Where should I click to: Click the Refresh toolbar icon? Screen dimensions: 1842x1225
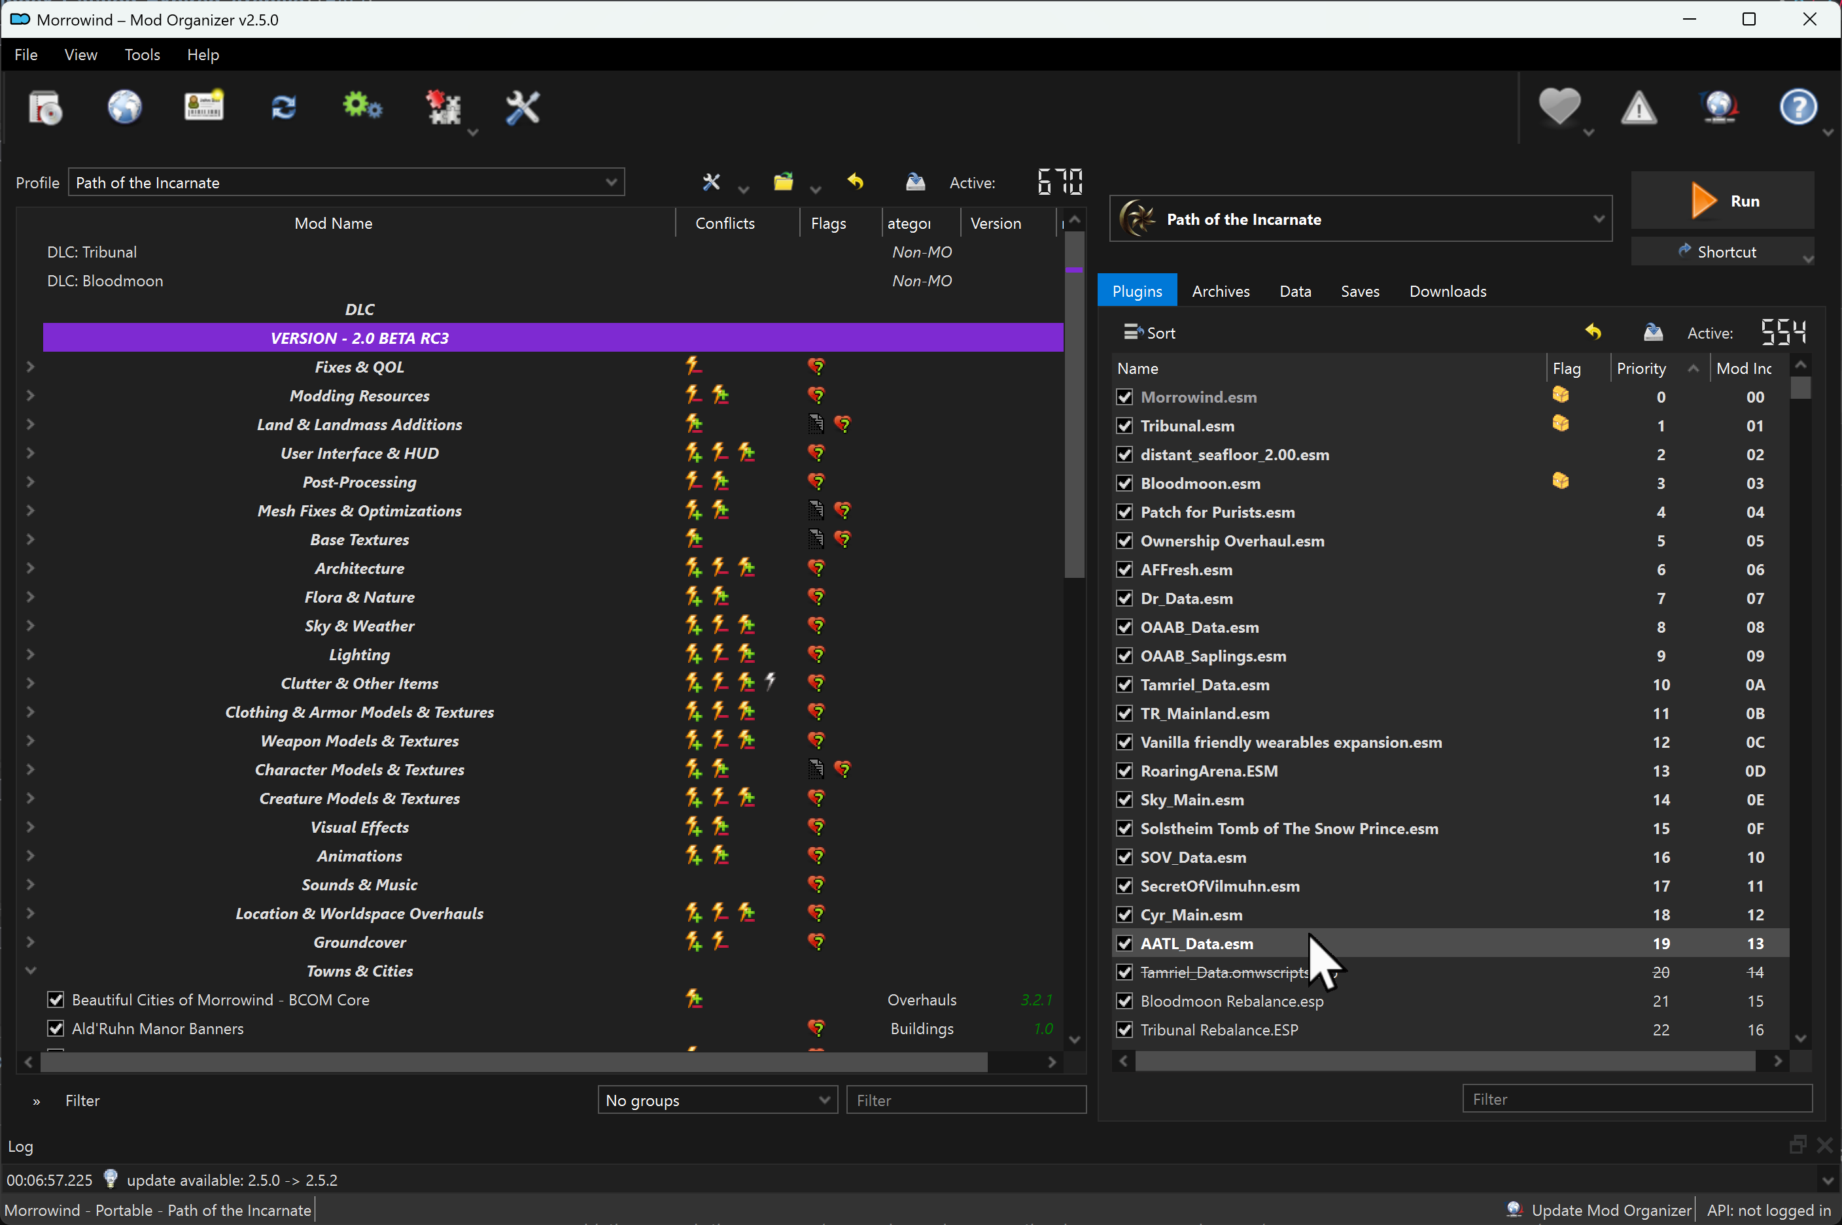(283, 107)
